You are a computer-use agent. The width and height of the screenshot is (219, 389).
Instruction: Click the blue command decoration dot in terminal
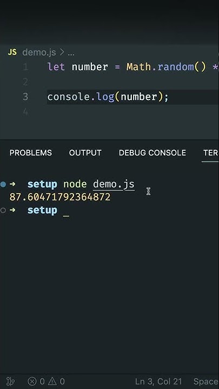[x=3, y=184]
